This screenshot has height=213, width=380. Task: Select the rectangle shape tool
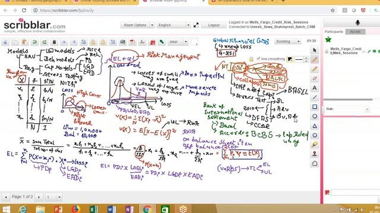click(x=315, y=106)
